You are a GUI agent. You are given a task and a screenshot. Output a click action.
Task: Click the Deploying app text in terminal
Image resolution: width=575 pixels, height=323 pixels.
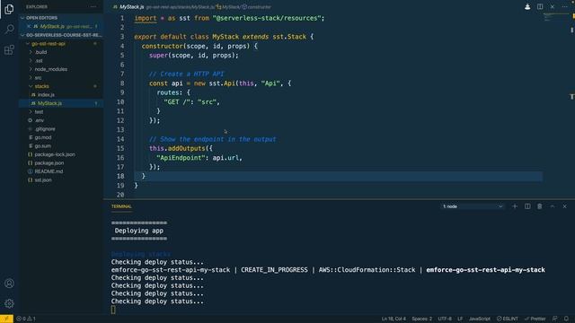point(139,231)
